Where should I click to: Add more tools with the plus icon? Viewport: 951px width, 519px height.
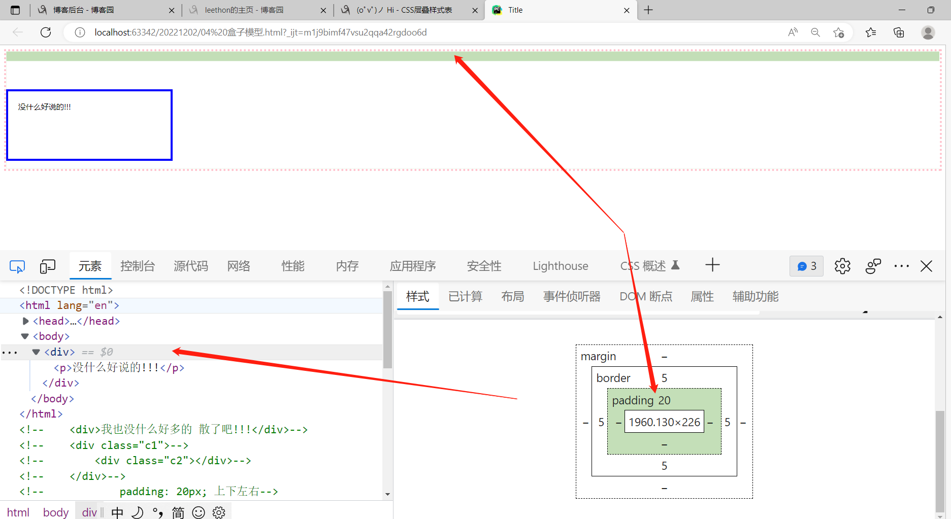pyautogui.click(x=712, y=265)
